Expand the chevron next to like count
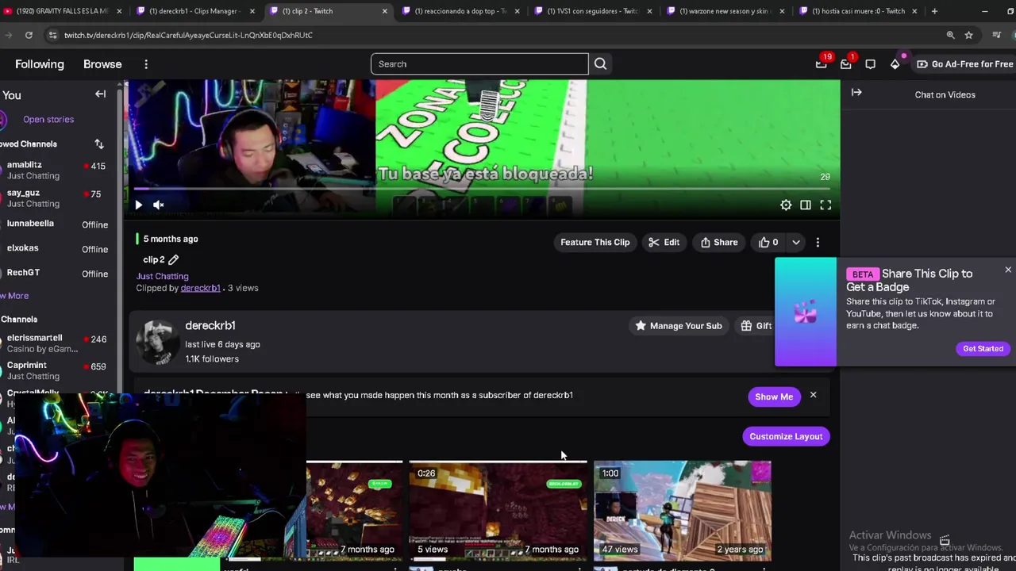Screen dimensions: 1016x571 pos(795,242)
